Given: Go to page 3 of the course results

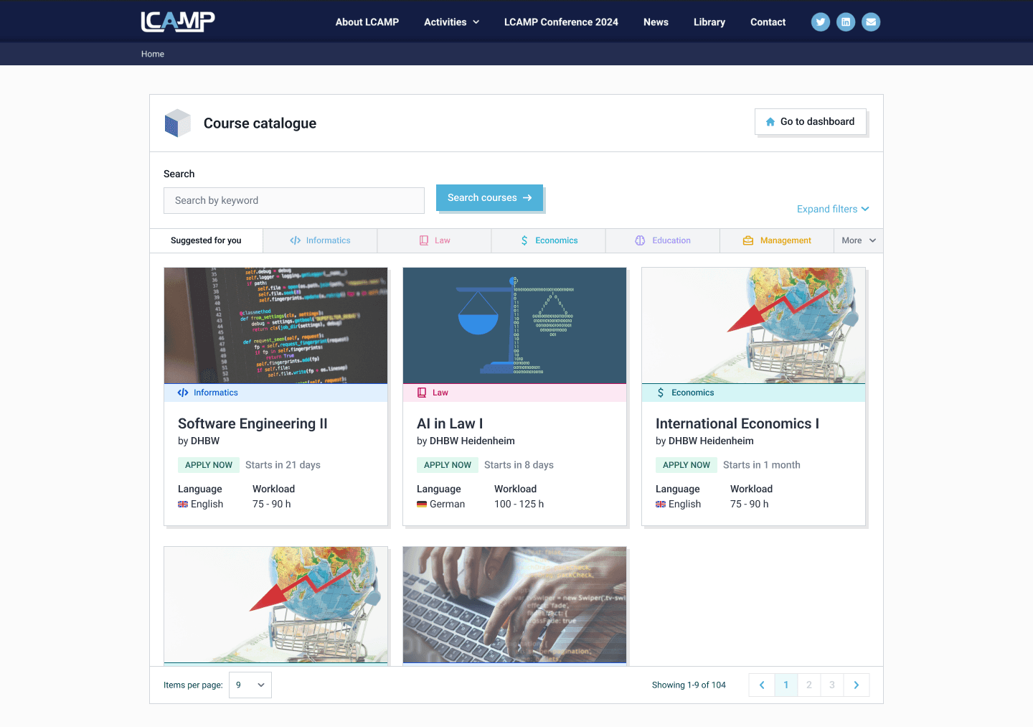Looking at the screenshot, I should pyautogui.click(x=831, y=685).
